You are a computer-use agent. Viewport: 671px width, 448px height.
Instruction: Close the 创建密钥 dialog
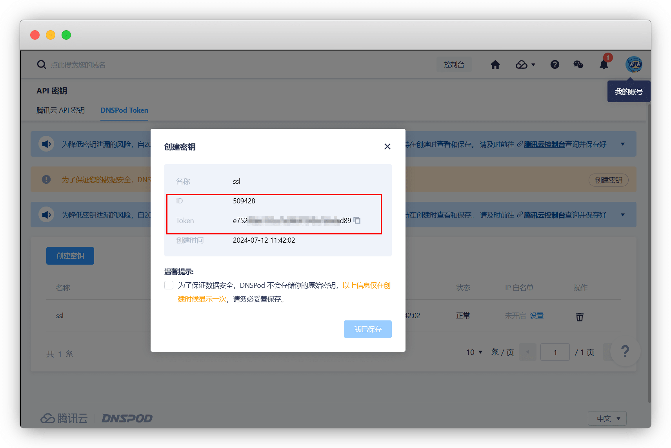(x=387, y=146)
